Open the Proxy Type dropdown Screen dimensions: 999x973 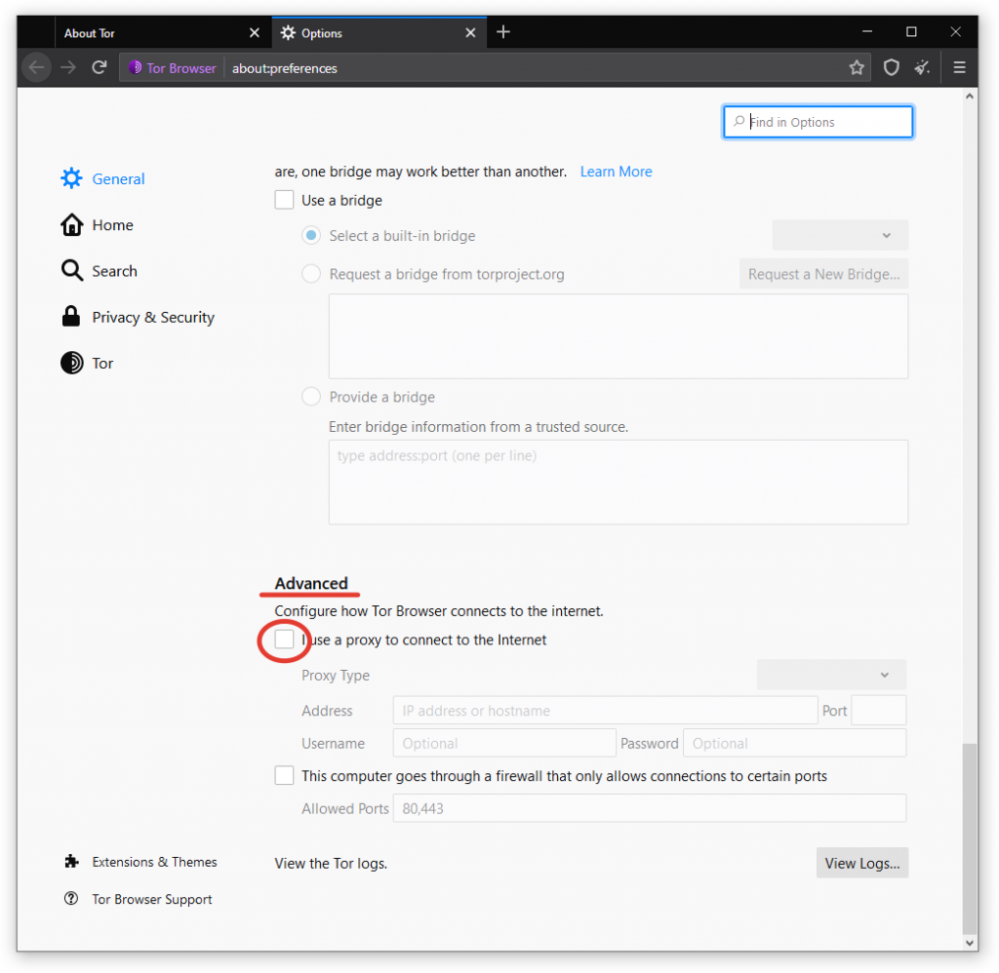tap(831, 675)
